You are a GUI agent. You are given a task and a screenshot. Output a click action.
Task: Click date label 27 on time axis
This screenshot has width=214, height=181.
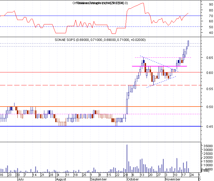[159, 175]
